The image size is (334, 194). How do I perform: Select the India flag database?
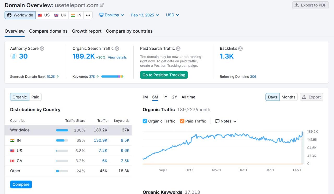[76, 15]
